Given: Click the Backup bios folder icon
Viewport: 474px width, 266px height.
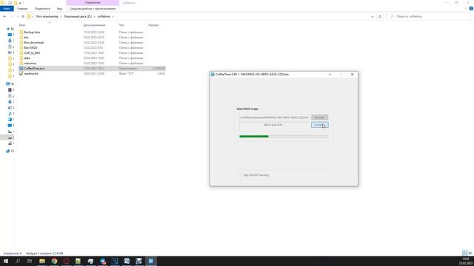Looking at the screenshot, I should [x=21, y=32].
